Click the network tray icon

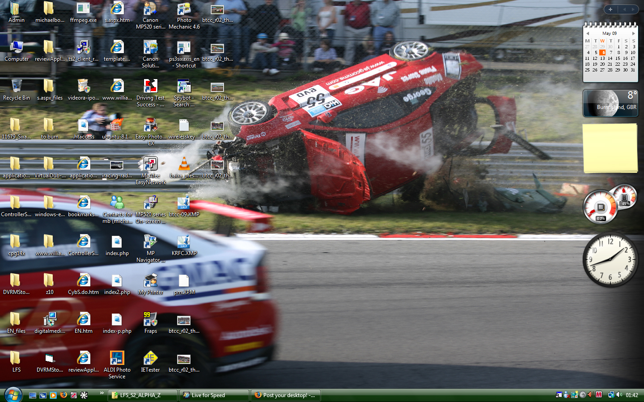(611, 395)
